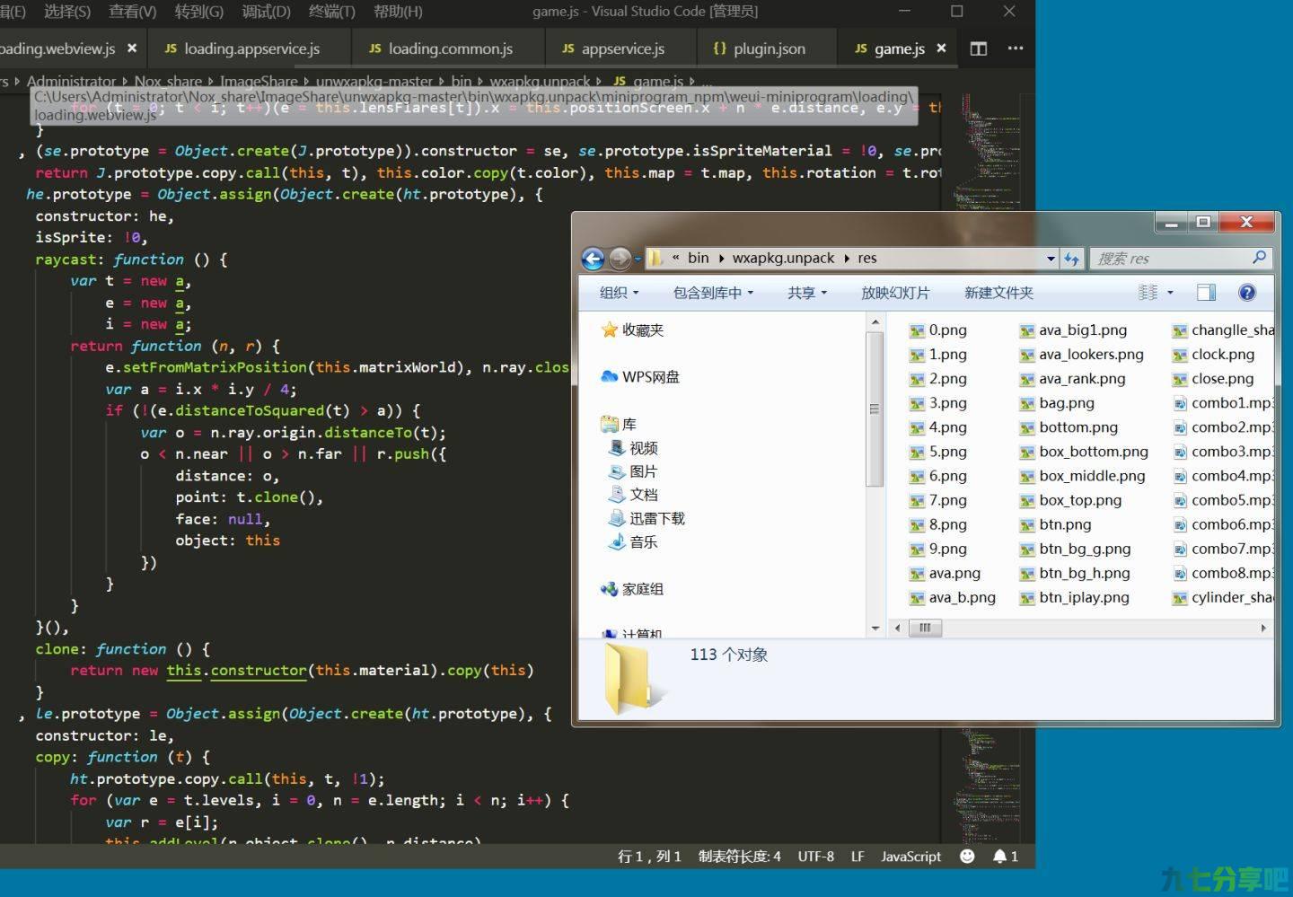Click the split editor icon in VS Code
Image resolution: width=1293 pixels, height=897 pixels.
979,48
